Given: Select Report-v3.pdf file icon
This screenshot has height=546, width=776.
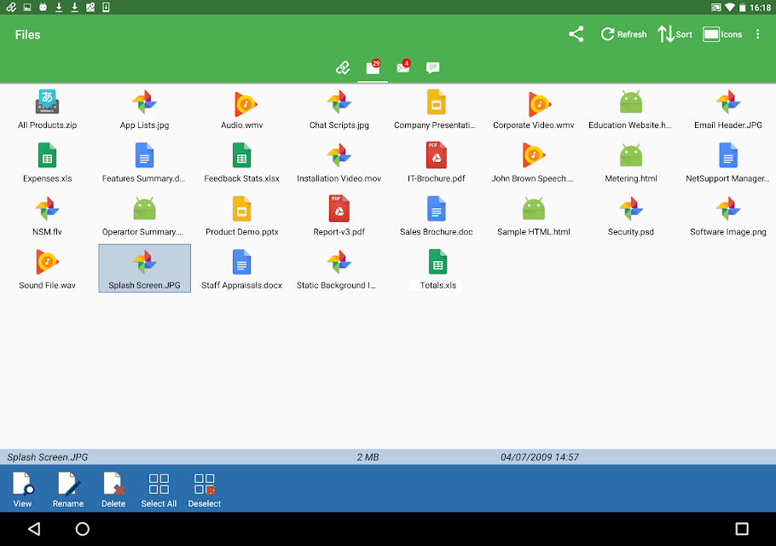Looking at the screenshot, I should (x=339, y=209).
